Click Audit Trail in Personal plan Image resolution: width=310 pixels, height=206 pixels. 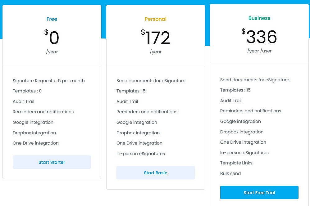127,101
